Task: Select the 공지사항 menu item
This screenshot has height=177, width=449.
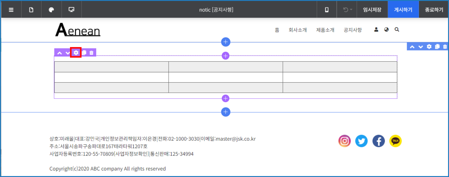Action: [x=352, y=30]
